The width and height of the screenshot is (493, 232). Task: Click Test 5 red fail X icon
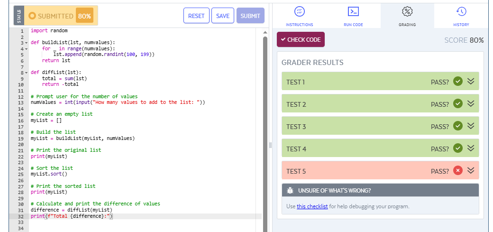(458, 171)
